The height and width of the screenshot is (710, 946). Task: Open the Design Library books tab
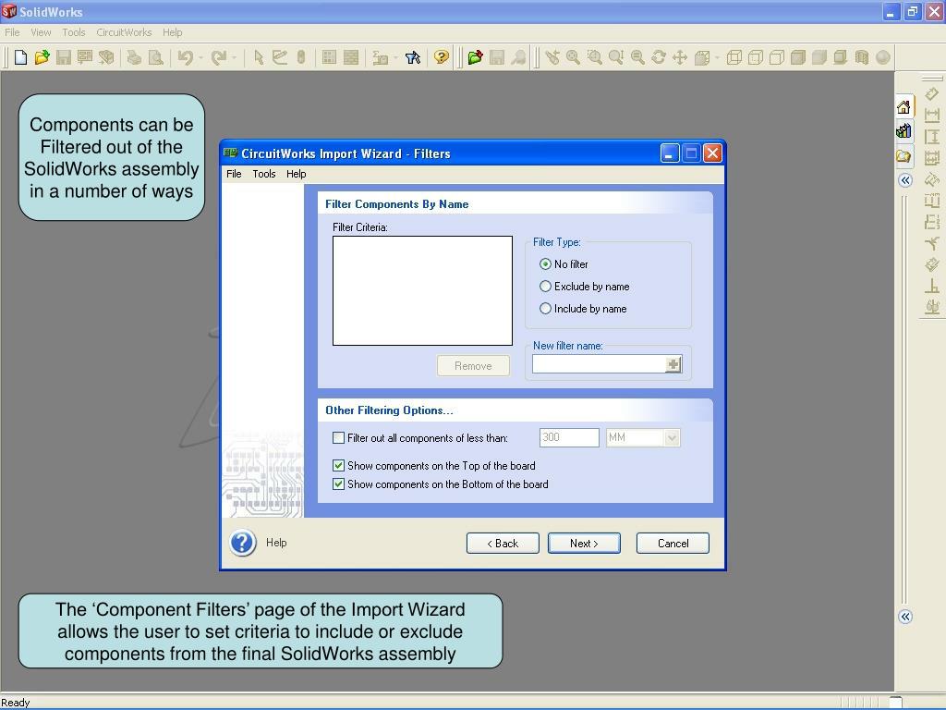(904, 130)
